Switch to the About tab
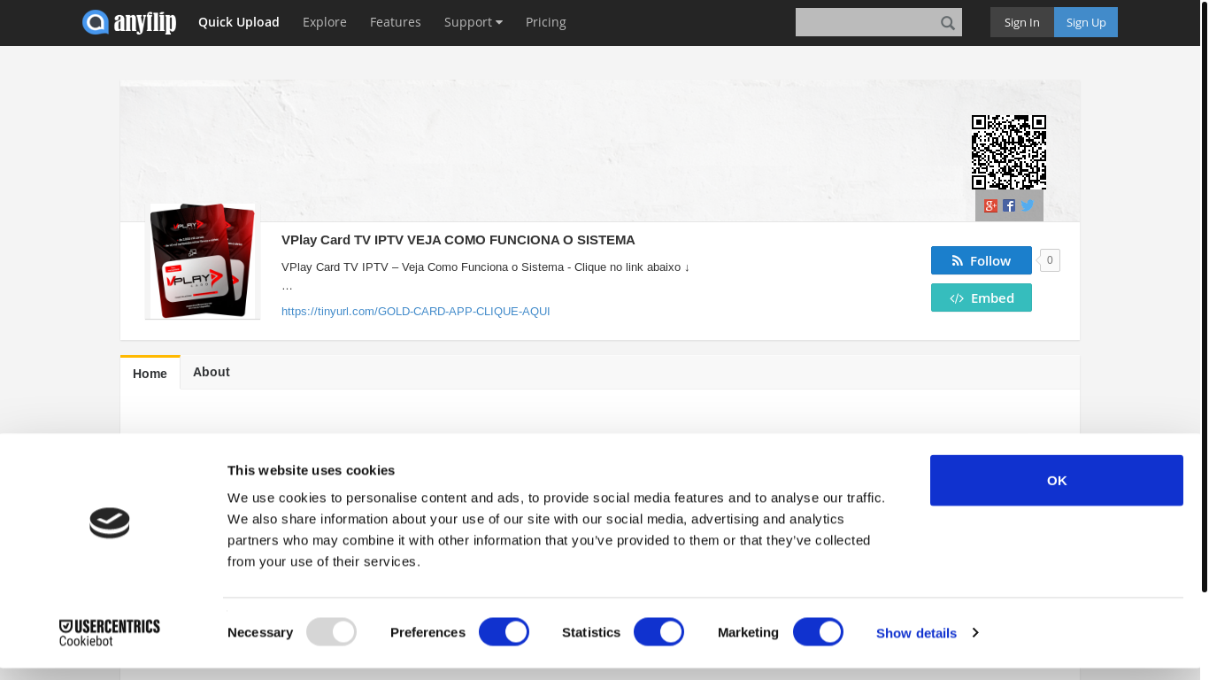Viewport: 1209px width, 680px height. coord(212,372)
